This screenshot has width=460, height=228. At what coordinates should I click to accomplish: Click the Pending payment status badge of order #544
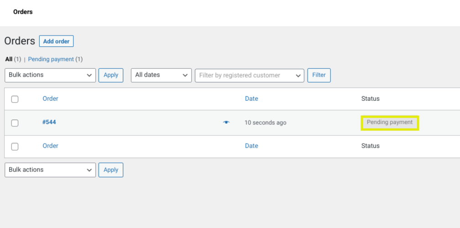[390, 123]
